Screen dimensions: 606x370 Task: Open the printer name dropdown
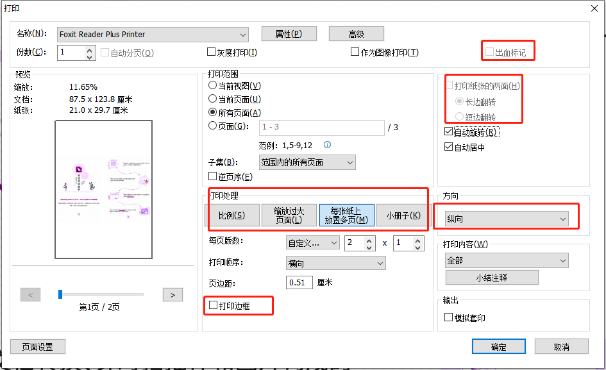pos(242,34)
